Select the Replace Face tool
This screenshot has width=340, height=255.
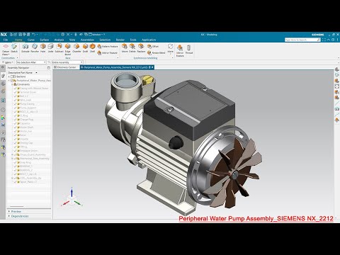pyautogui.click(x=141, y=48)
